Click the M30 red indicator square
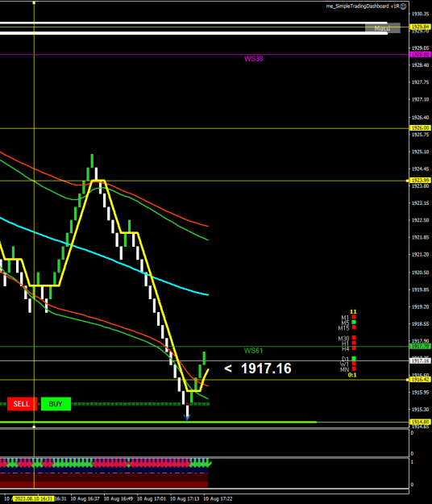 tap(354, 338)
